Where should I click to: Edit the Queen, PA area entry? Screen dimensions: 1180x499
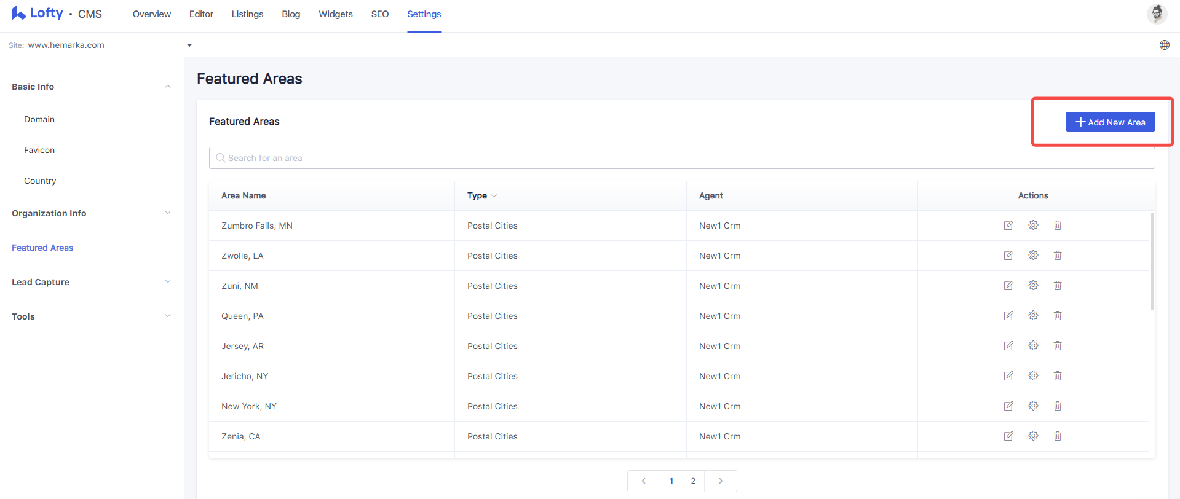click(1008, 315)
